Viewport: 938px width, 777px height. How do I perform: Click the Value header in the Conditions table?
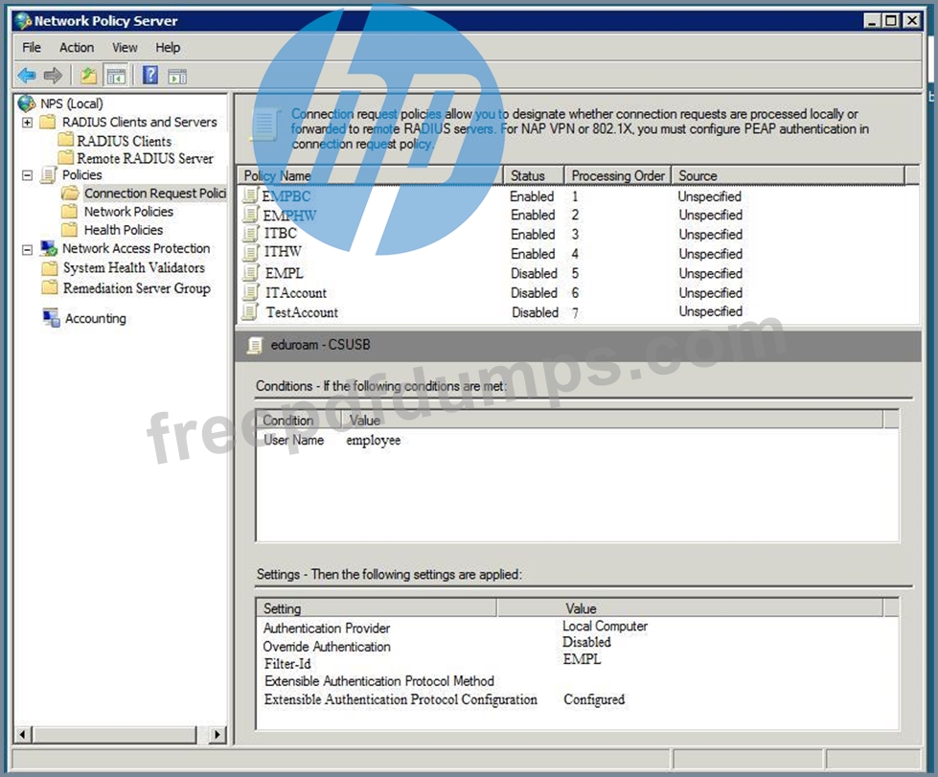tap(612, 420)
